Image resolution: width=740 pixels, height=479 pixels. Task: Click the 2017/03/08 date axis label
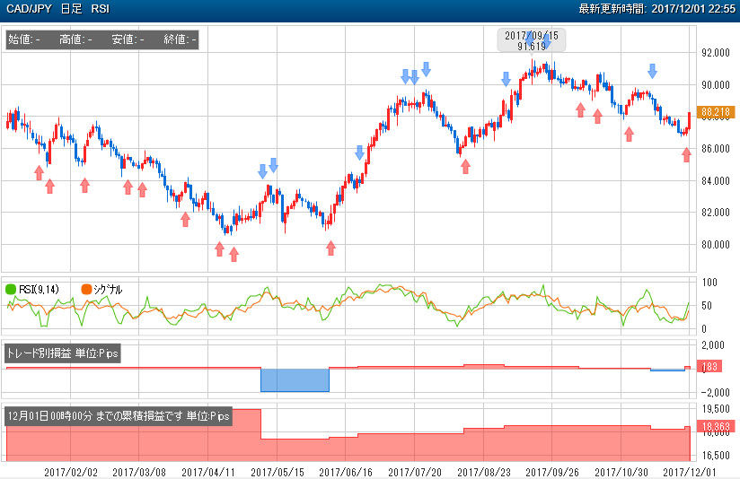coord(139,472)
